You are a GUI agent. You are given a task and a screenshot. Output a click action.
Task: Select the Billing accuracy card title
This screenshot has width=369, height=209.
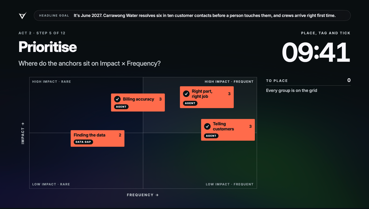(x=138, y=99)
